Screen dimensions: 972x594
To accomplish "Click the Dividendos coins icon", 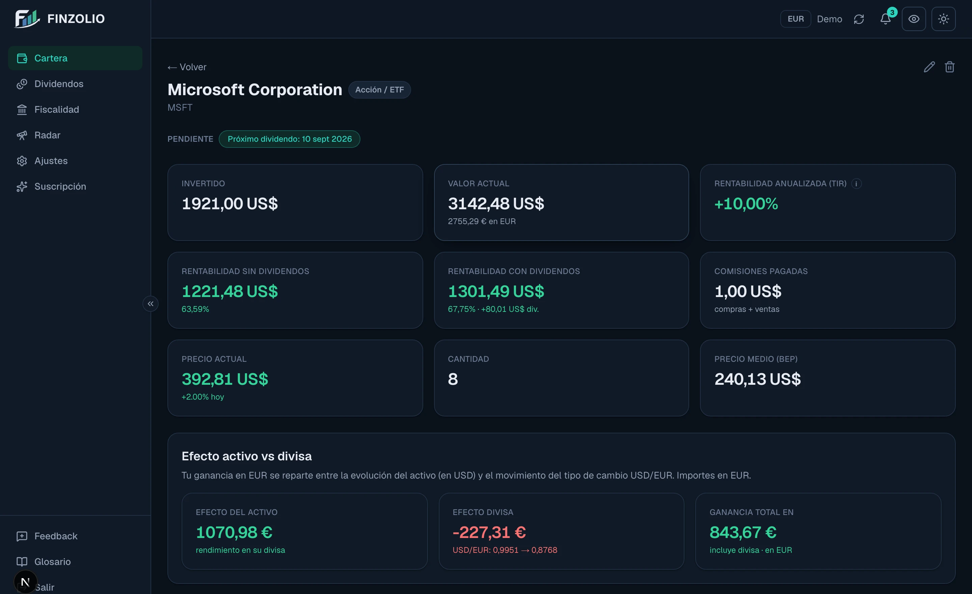I will [22, 84].
